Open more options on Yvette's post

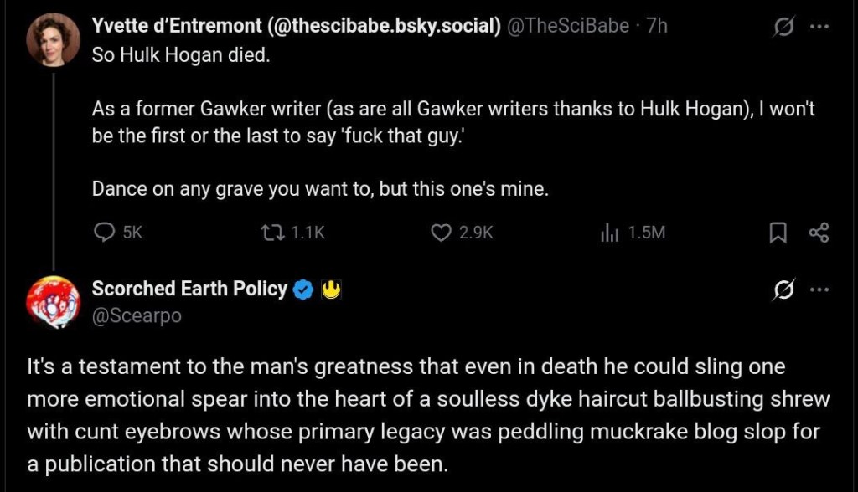click(x=819, y=27)
